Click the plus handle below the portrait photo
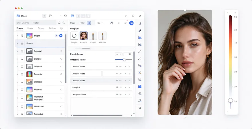252x129 pixels. point(185,118)
